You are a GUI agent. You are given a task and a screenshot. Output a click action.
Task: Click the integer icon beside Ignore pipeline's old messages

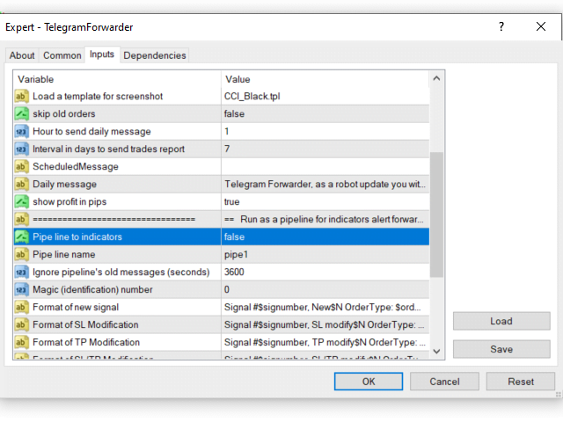21,272
